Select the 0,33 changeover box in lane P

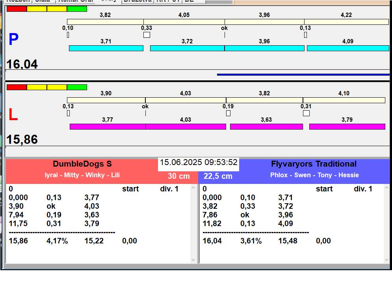pyautogui.click(x=147, y=35)
